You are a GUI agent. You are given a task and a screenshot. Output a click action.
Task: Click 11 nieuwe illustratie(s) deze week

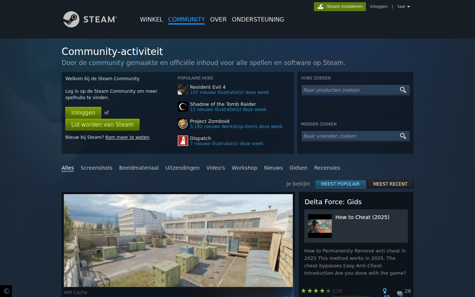click(228, 110)
